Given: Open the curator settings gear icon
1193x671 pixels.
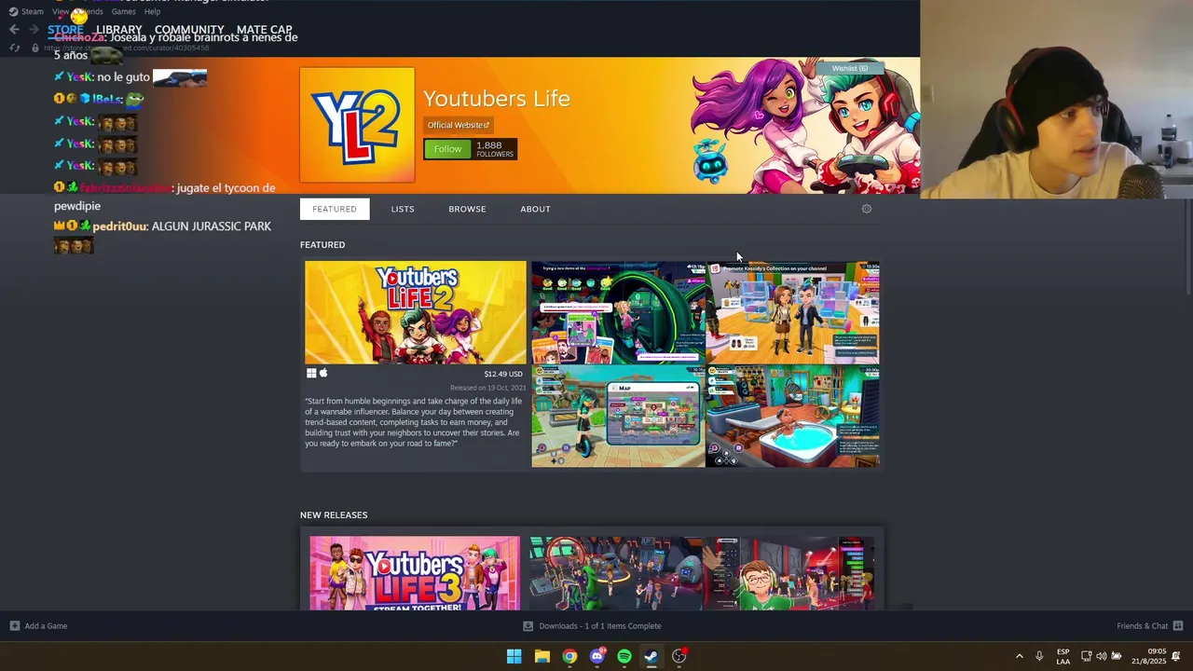Looking at the screenshot, I should (x=867, y=209).
